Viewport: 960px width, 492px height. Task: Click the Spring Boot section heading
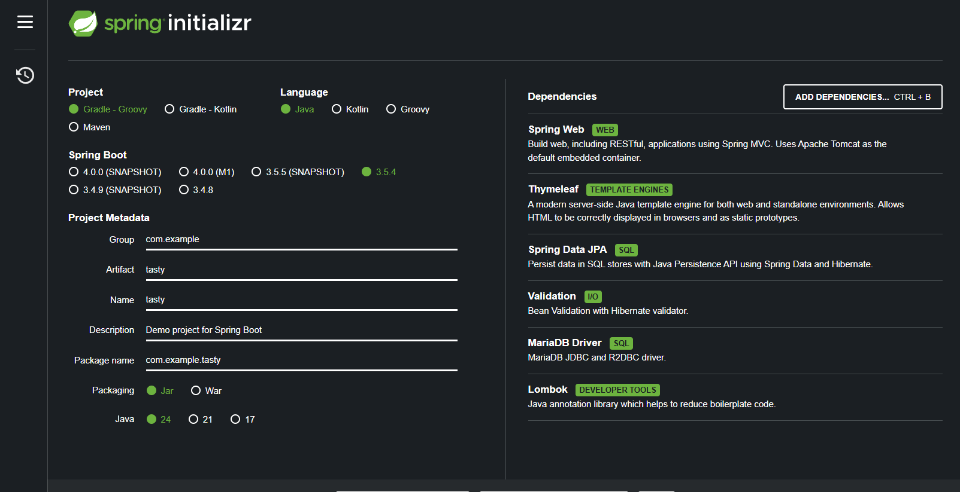98,155
